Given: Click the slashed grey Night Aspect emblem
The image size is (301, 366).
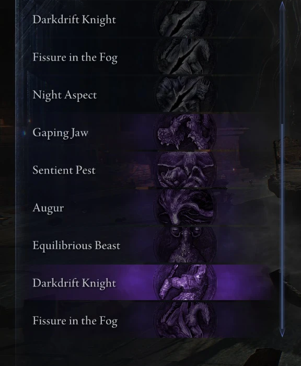Looking at the screenshot, I should (186, 94).
